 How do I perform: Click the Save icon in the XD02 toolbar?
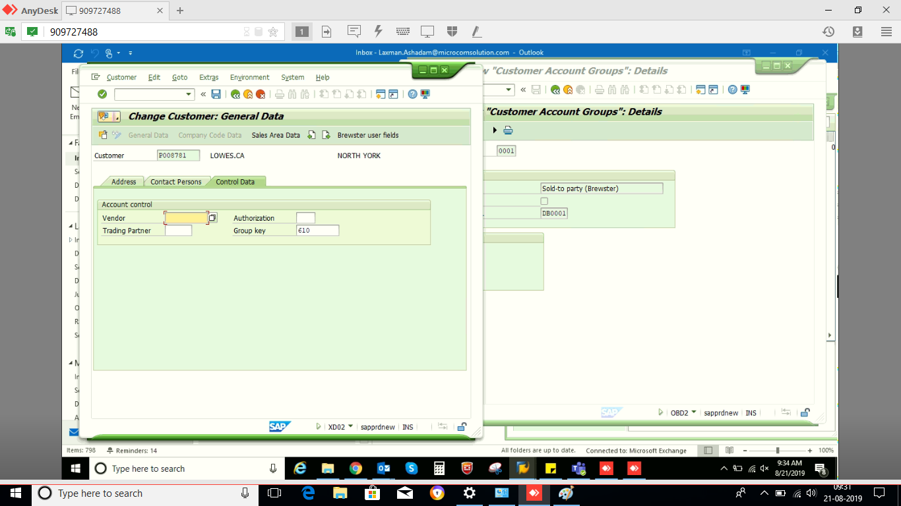[x=216, y=94]
